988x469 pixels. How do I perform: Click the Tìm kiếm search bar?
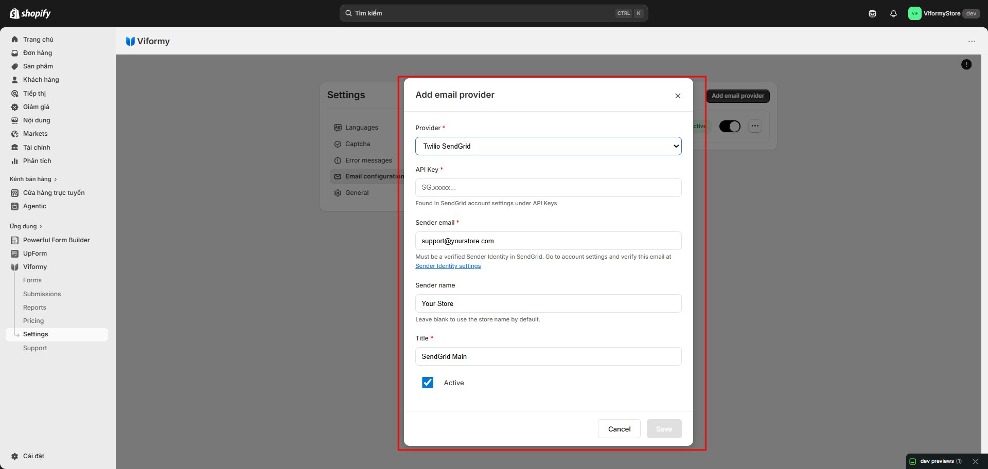point(493,13)
